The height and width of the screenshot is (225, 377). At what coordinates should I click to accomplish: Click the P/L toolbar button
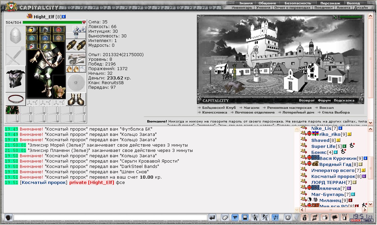pyautogui.click(x=265, y=218)
